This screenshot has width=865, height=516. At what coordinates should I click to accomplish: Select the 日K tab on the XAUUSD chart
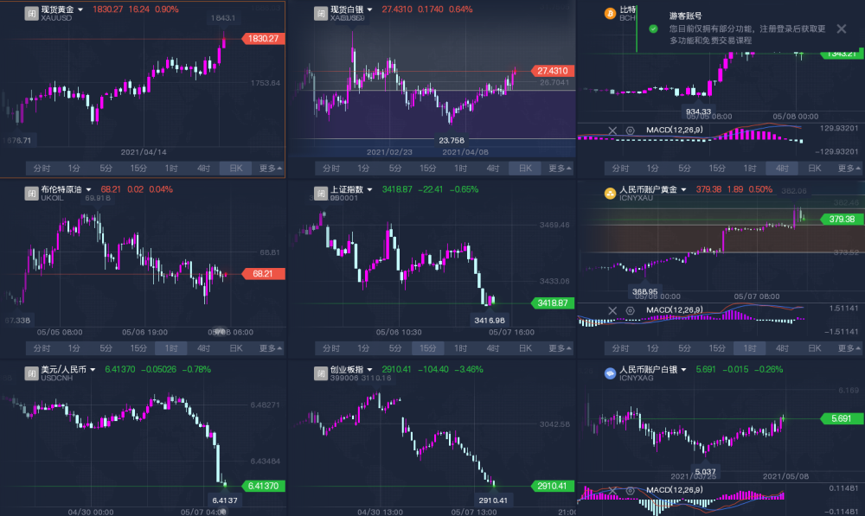click(236, 169)
